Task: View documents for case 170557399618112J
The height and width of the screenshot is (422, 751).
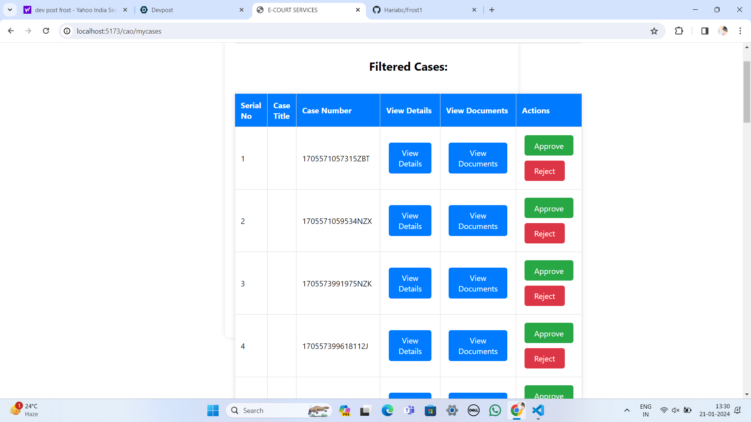Action: (478, 346)
